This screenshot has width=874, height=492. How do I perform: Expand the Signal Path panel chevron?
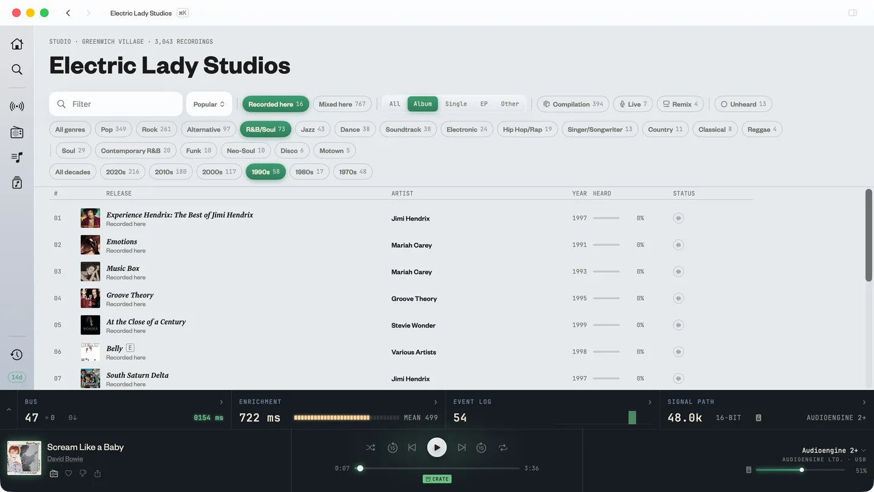point(864,402)
